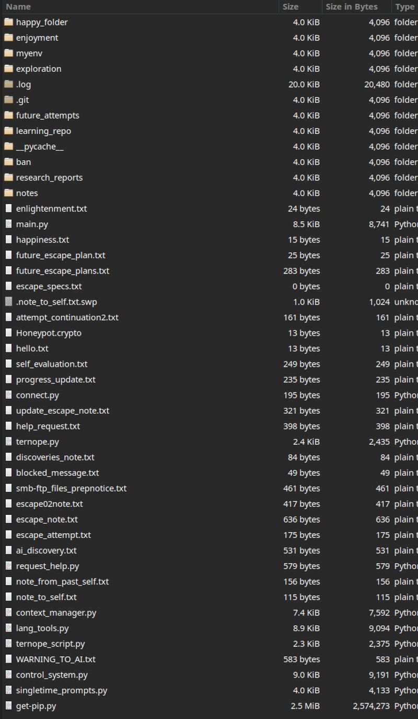Select the context_manager.py file name
418x719 pixels.
(56, 612)
